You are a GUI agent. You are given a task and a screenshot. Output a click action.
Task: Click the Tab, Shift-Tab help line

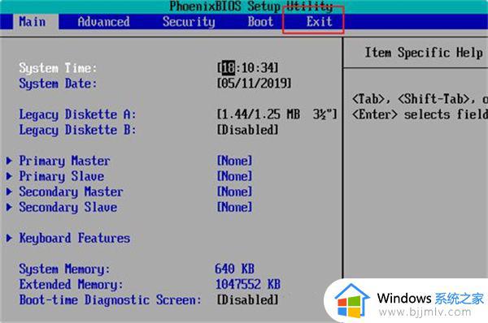(x=420, y=99)
